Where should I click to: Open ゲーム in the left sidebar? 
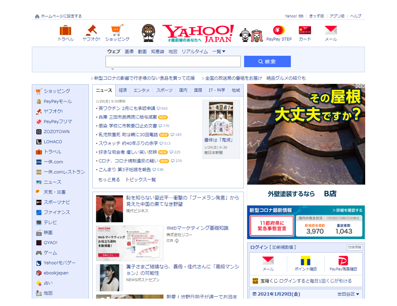point(50,253)
